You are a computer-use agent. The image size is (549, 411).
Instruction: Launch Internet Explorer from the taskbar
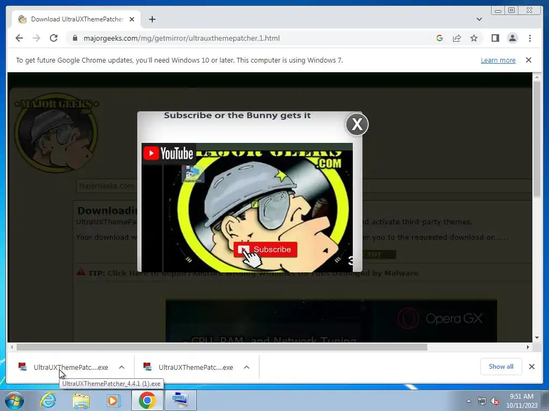[x=48, y=400]
